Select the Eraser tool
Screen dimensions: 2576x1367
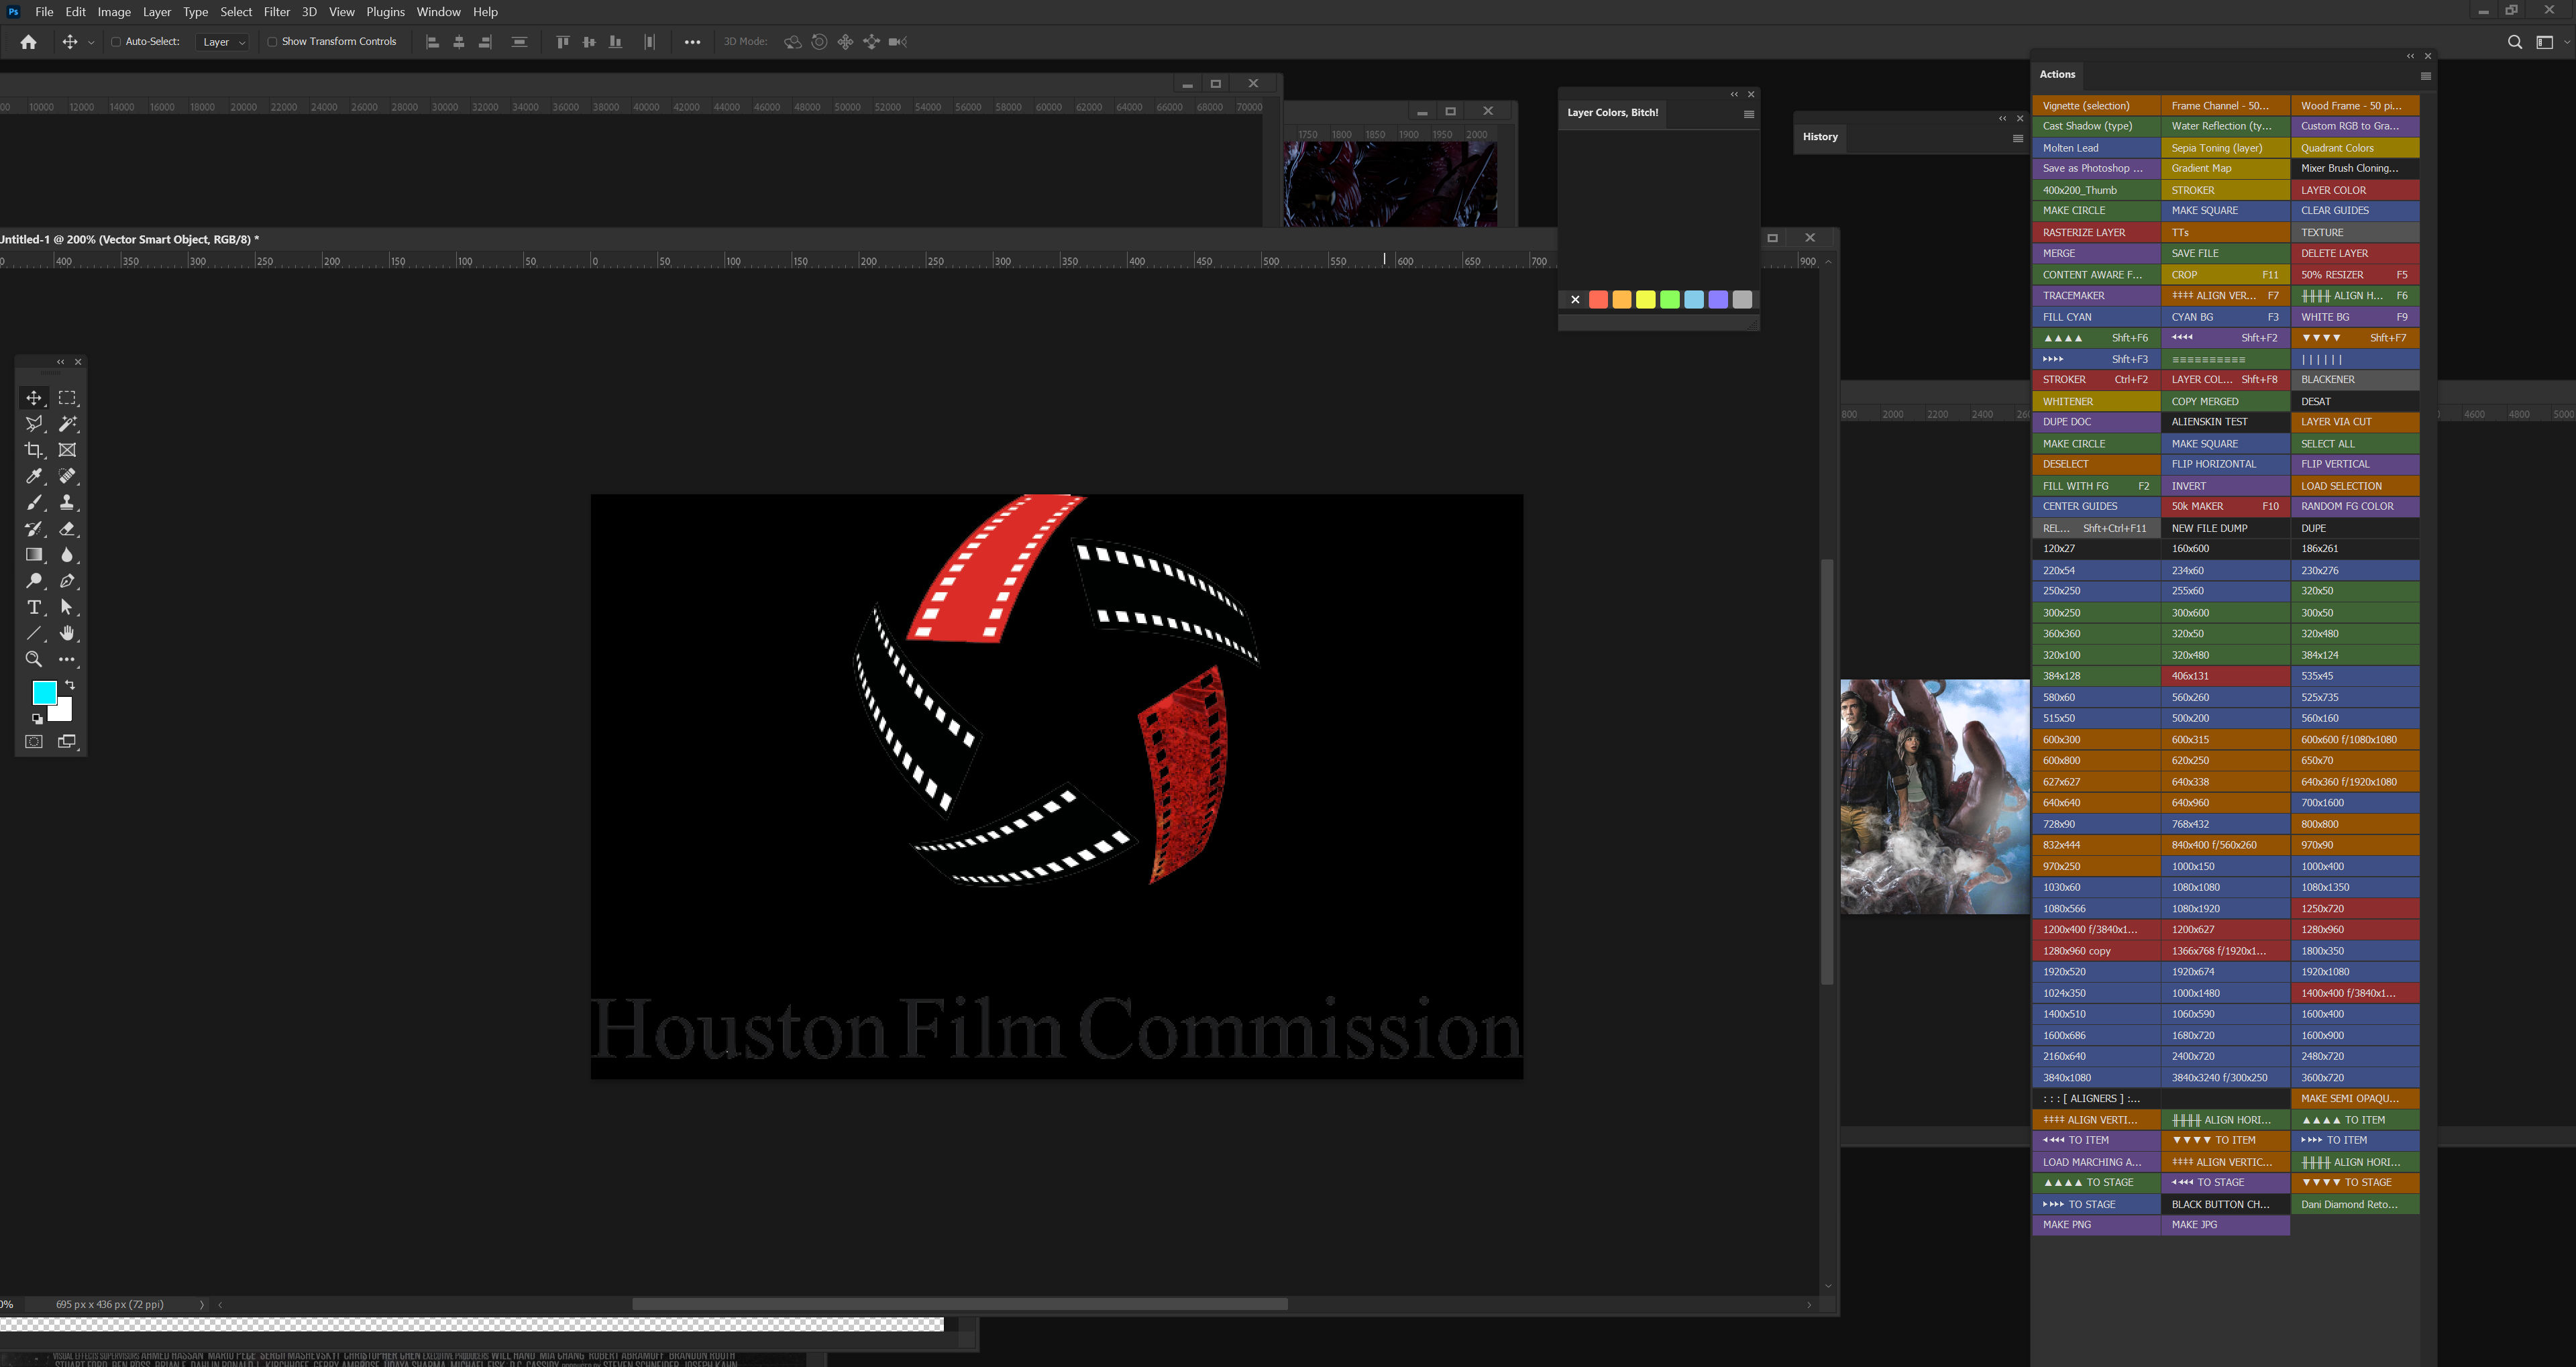point(67,529)
